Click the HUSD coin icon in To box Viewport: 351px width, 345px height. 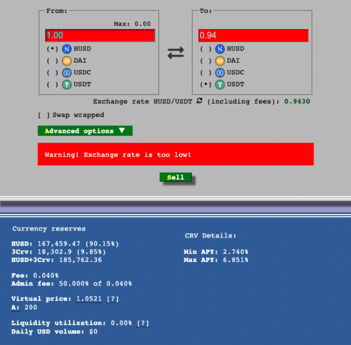coord(220,49)
